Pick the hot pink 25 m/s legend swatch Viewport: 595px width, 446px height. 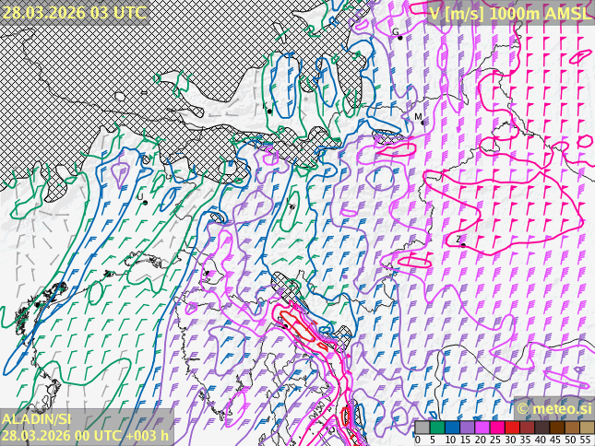pos(496,428)
